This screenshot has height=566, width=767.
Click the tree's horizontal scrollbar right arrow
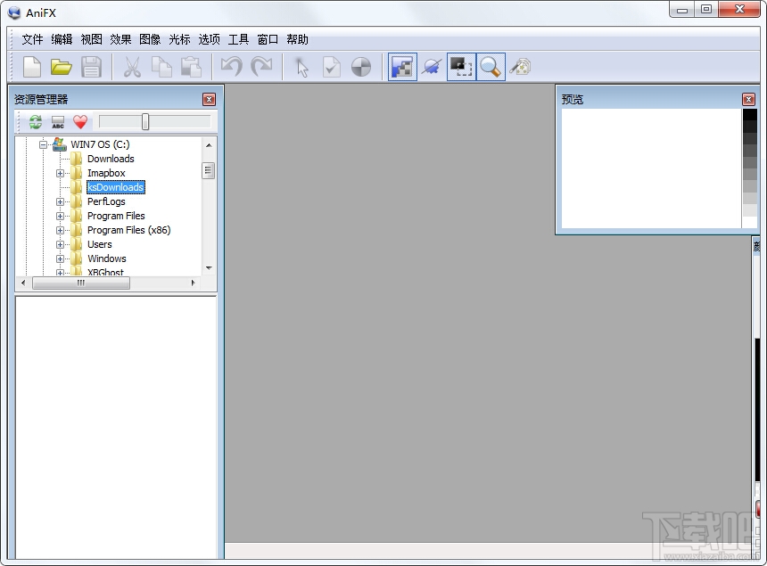193,283
